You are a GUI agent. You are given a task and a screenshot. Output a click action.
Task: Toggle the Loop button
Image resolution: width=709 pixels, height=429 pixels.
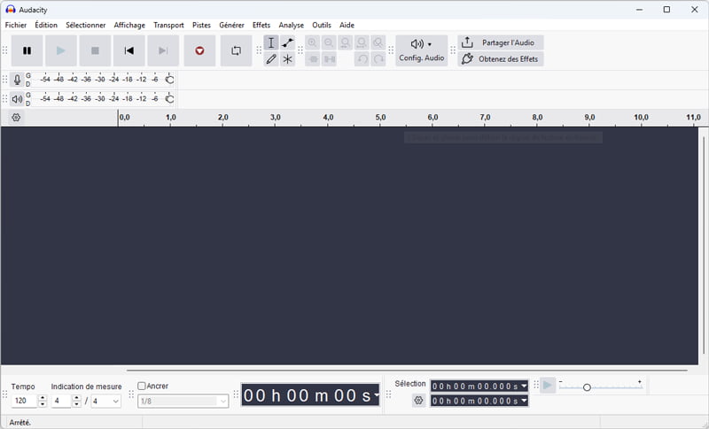point(236,50)
